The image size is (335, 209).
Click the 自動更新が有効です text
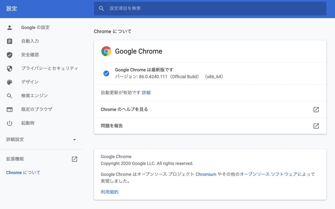point(121,93)
